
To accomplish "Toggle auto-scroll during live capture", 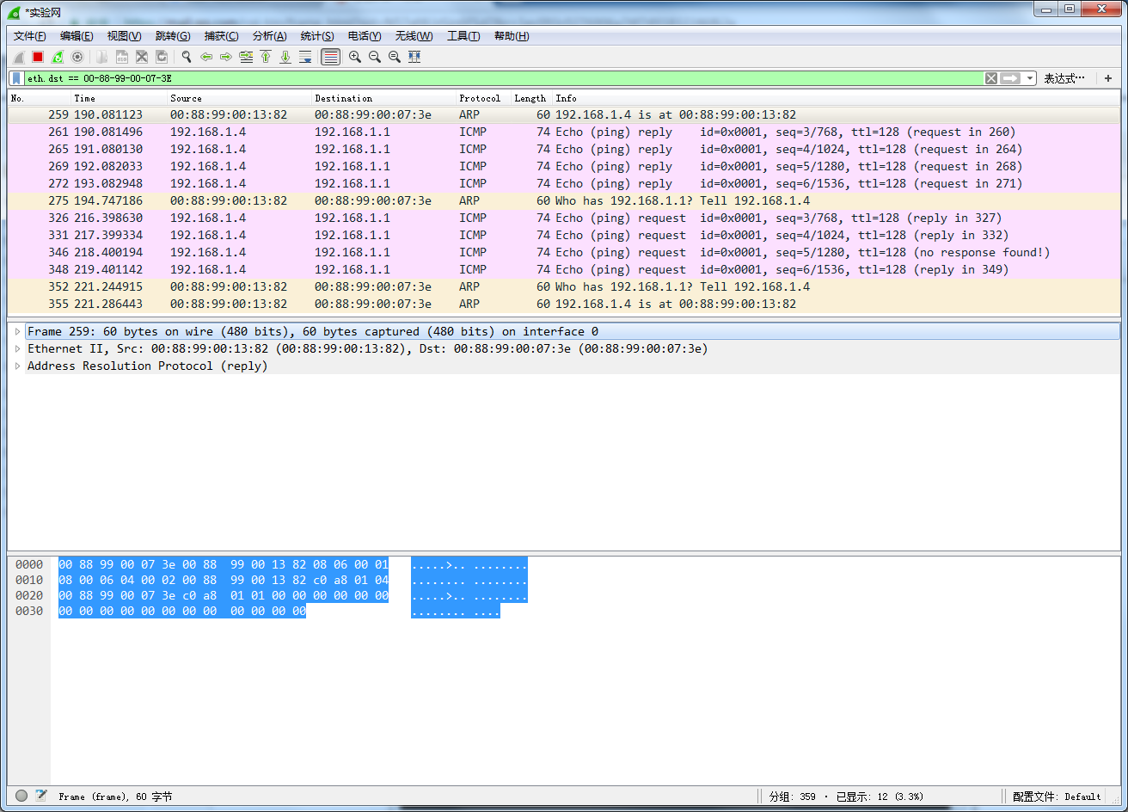I will click(x=305, y=57).
